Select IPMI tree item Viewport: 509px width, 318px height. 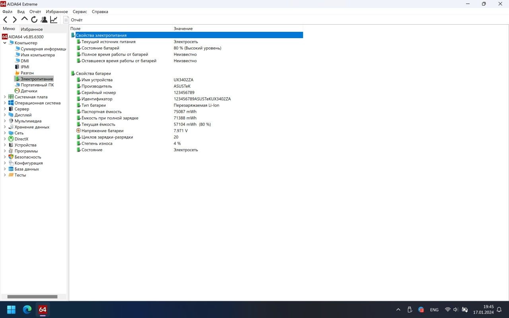[22, 67]
